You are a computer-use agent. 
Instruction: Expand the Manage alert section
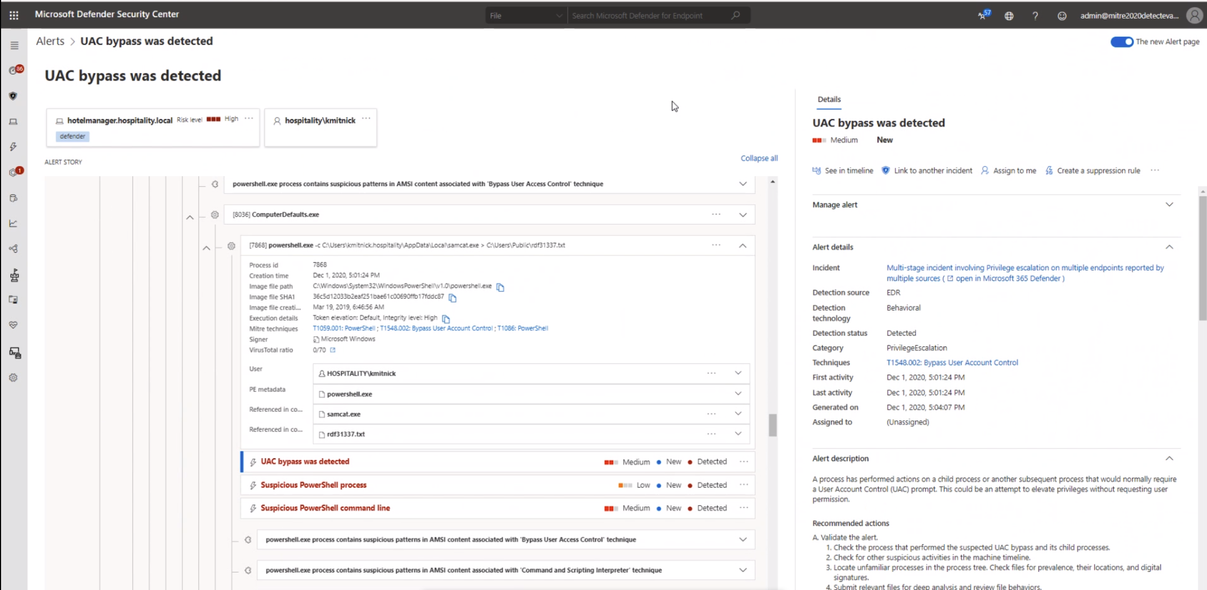1169,204
